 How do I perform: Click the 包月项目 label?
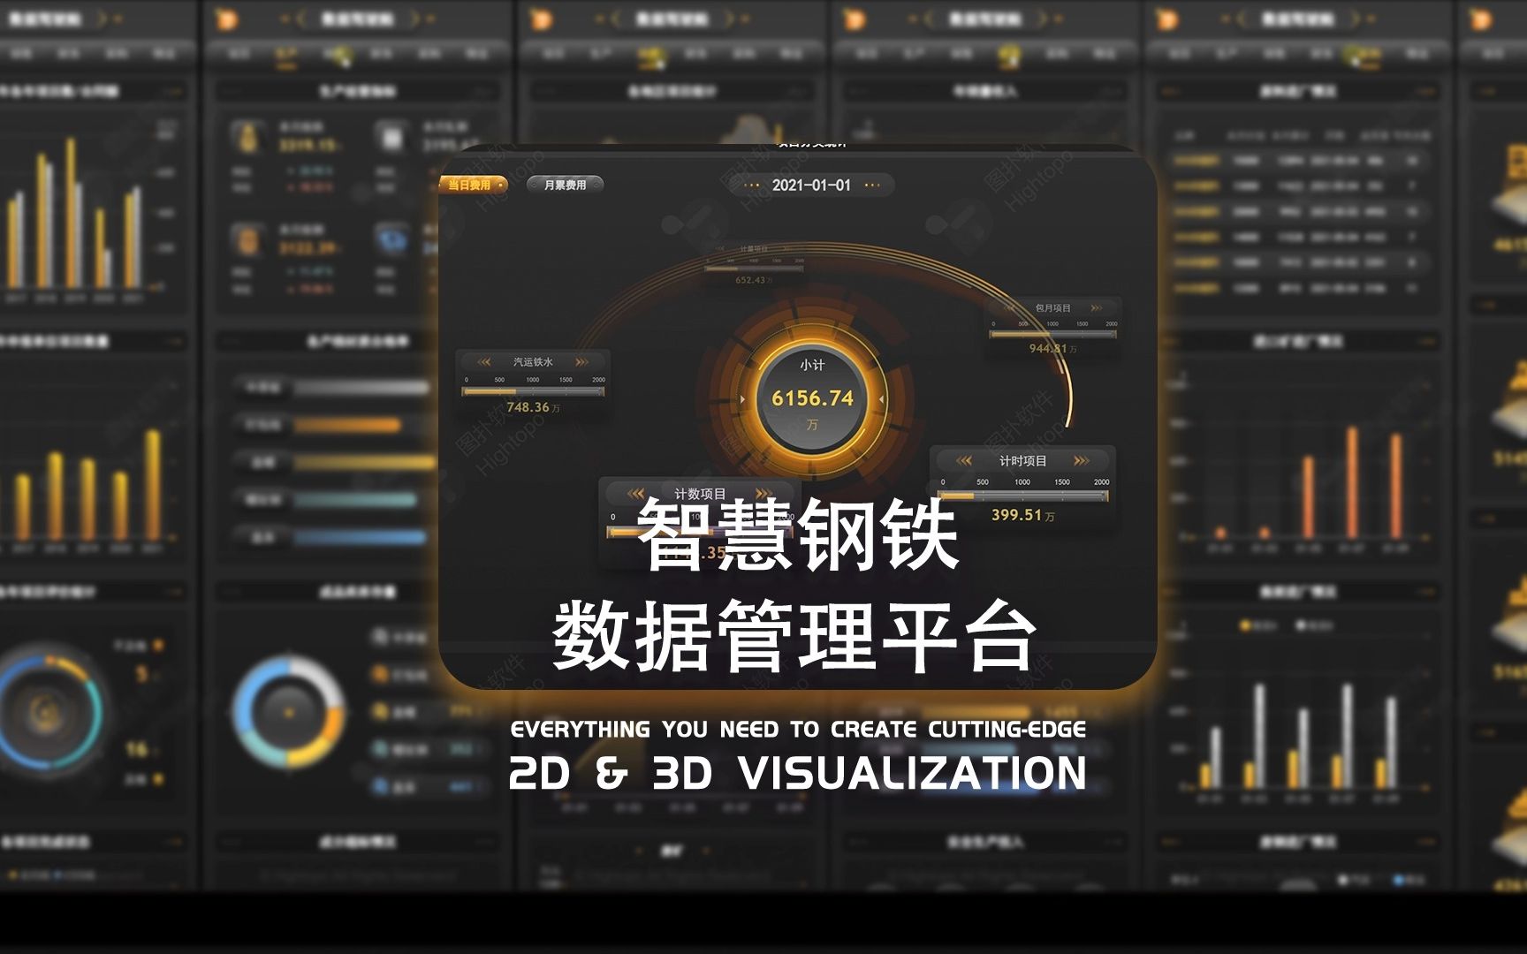click(x=1052, y=308)
